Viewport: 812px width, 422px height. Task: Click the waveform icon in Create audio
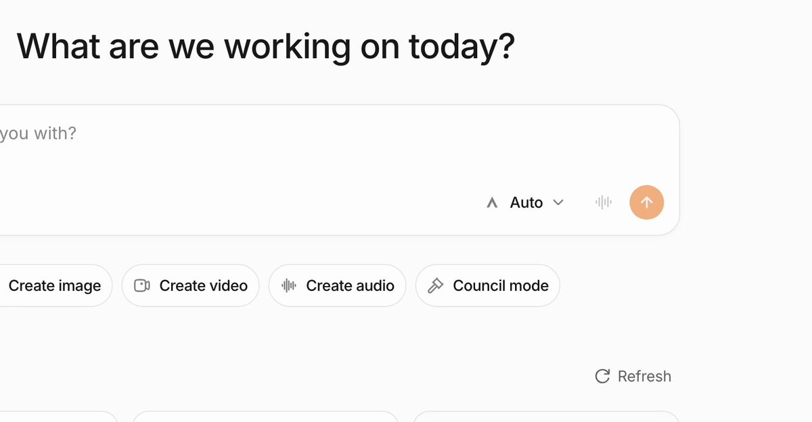(289, 285)
